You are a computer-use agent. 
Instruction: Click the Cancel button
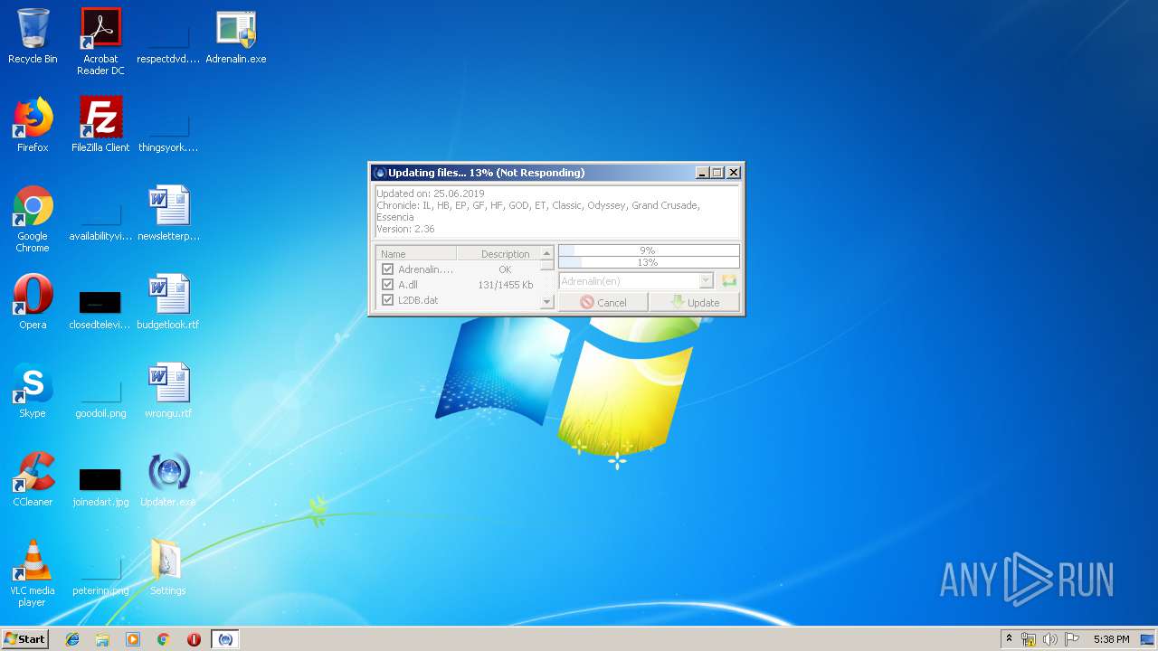point(603,302)
